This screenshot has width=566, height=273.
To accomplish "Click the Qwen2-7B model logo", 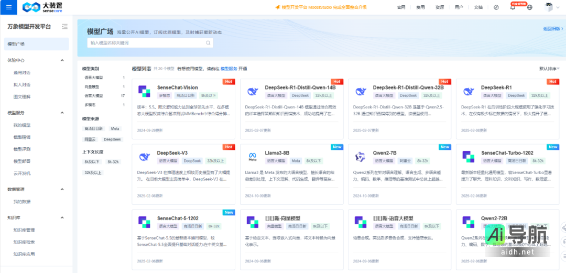I will [x=360, y=157].
